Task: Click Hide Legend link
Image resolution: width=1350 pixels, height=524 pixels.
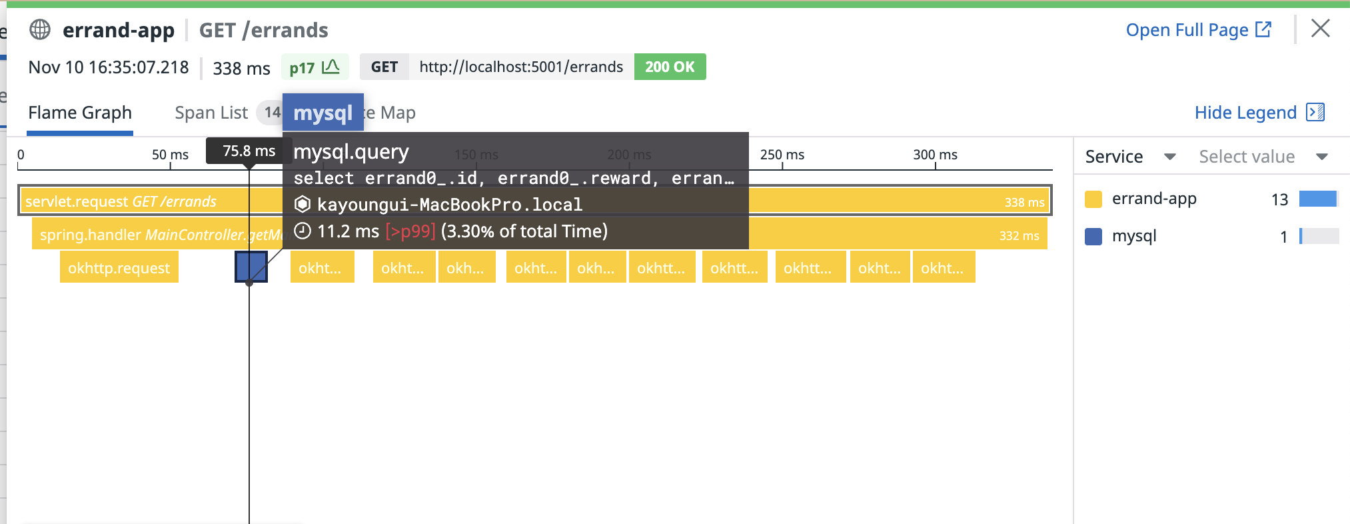Action: pyautogui.click(x=1245, y=112)
